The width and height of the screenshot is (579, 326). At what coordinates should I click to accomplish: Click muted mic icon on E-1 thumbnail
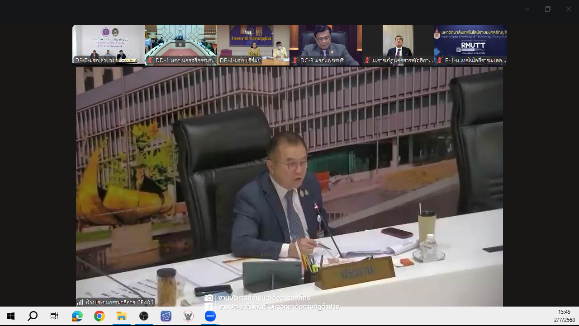tap(440, 60)
